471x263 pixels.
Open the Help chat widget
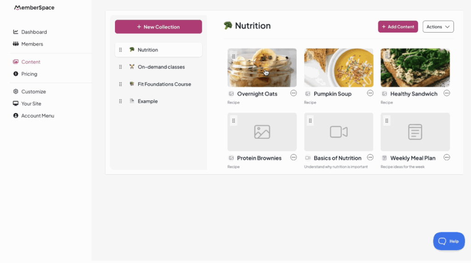449,241
